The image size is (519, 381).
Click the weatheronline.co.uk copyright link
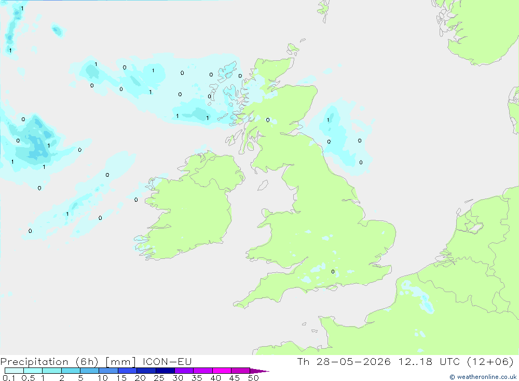pos(483,377)
